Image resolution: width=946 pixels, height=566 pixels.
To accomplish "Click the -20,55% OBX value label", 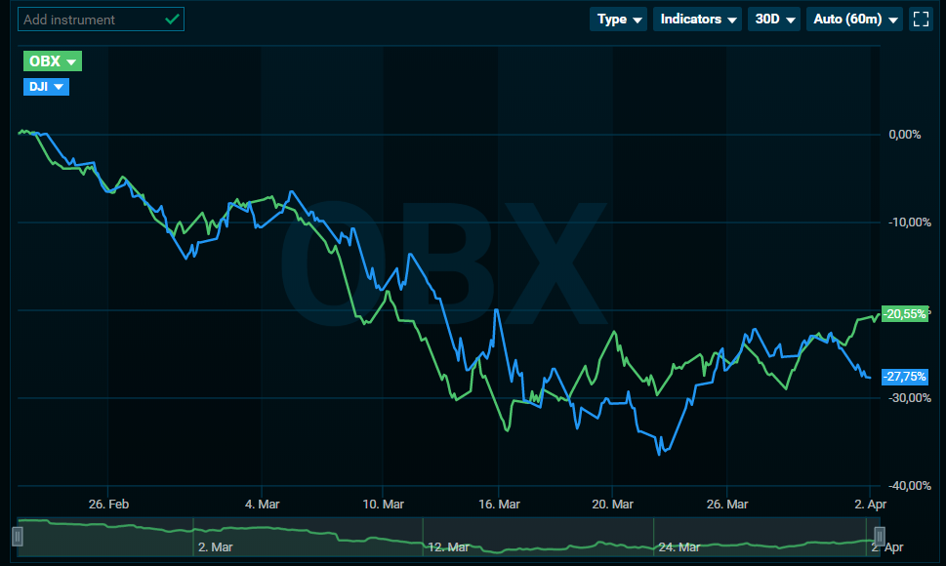I will 904,314.
